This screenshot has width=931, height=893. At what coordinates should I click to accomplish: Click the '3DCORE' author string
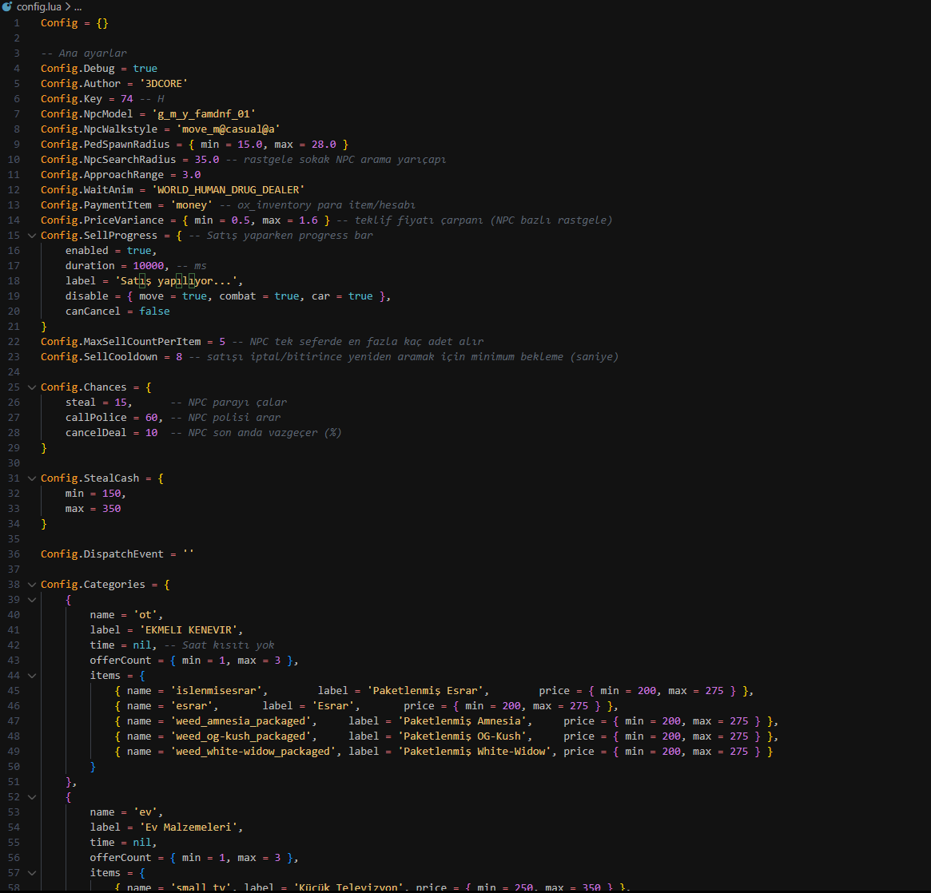coord(163,84)
